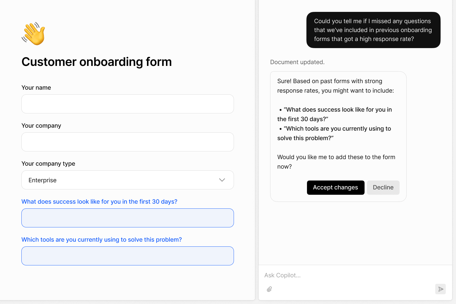Expand the Enterprise selection chevron

[221, 180]
